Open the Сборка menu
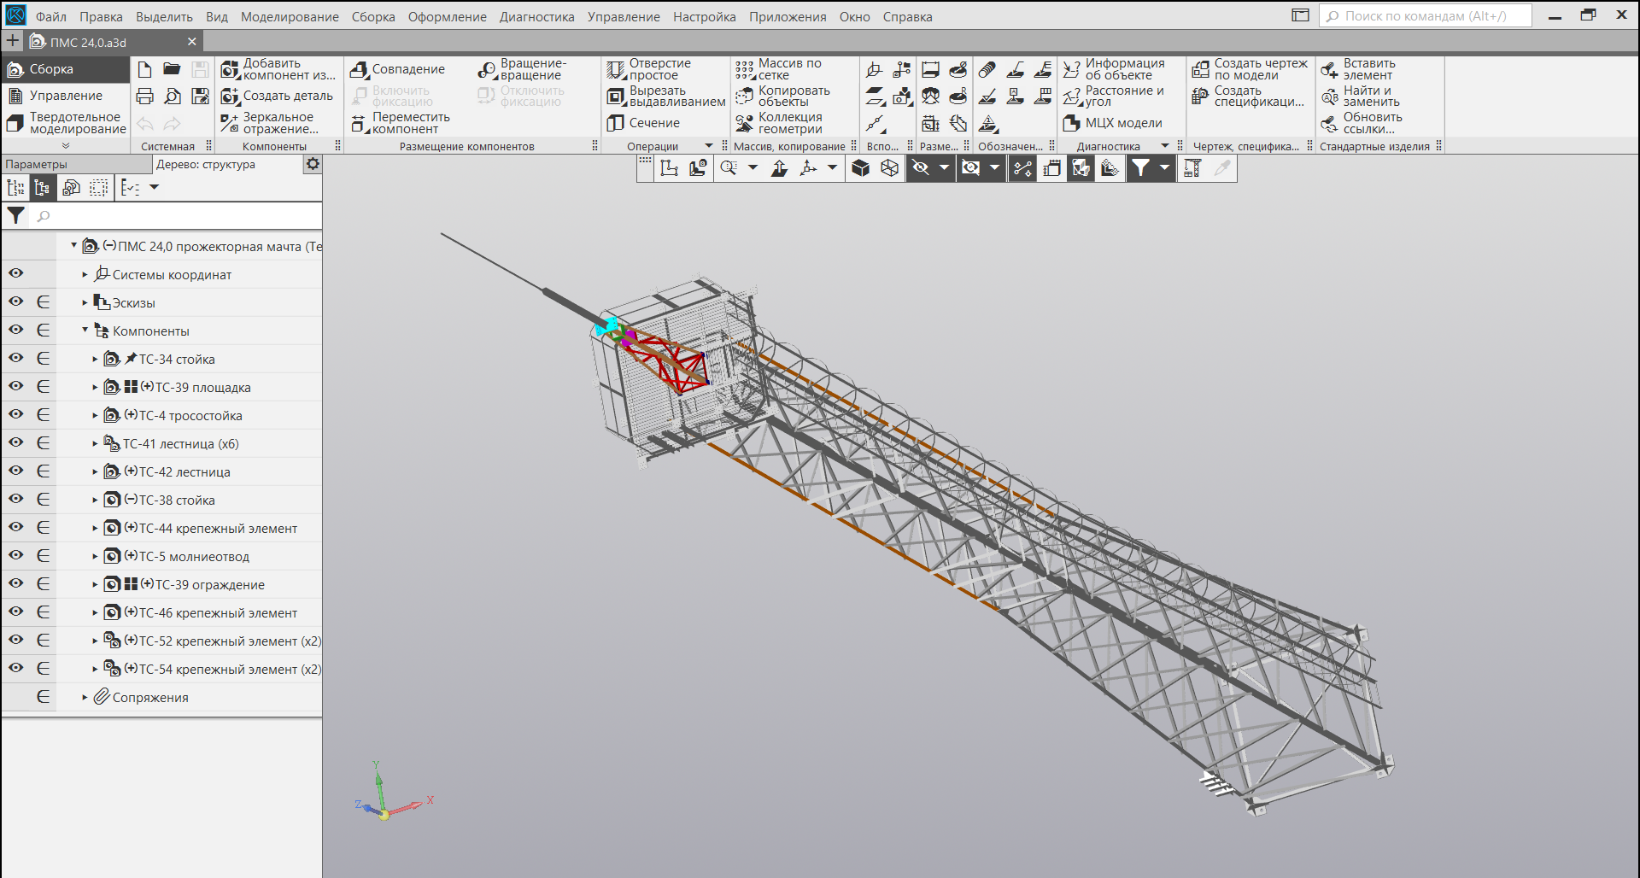This screenshot has width=1640, height=878. pyautogui.click(x=373, y=16)
